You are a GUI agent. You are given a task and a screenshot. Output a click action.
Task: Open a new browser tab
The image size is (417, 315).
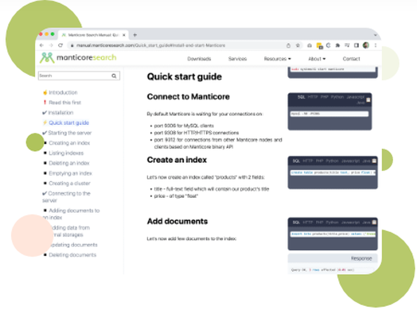[135, 35]
